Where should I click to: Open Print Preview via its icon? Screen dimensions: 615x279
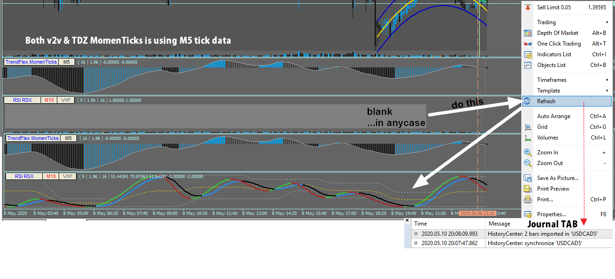(x=528, y=189)
